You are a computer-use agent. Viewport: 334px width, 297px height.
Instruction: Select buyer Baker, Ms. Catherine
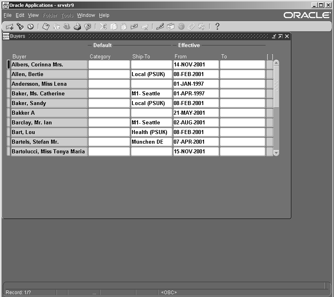49,93
